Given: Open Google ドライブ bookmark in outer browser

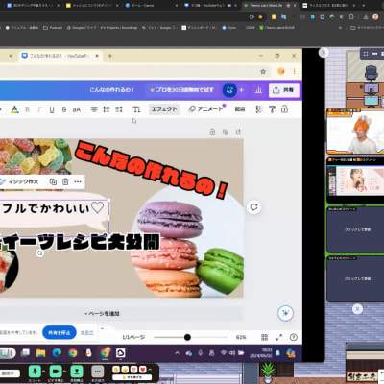Looking at the screenshot, I should point(82,28).
